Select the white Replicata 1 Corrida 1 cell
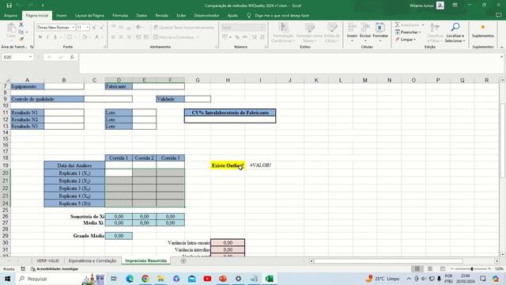Image resolution: width=506 pixels, height=285 pixels. [x=119, y=173]
